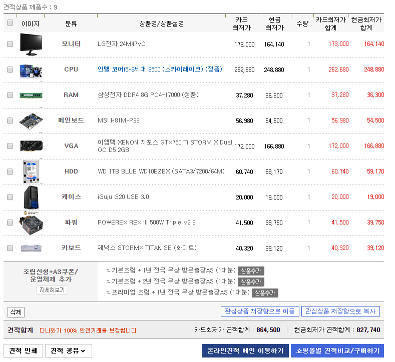Screen dimensions: 395x362
Task: Expand the 견적 공유 dropdown
Action: click(68, 350)
